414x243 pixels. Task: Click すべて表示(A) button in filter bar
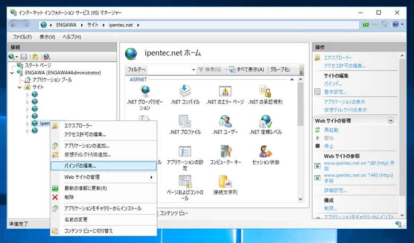point(247,70)
